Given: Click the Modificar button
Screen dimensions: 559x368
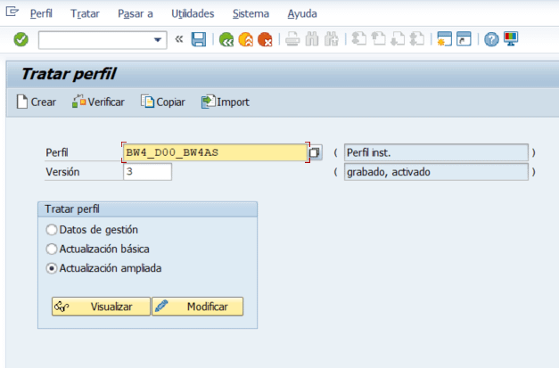Looking at the screenshot, I should (x=197, y=307).
